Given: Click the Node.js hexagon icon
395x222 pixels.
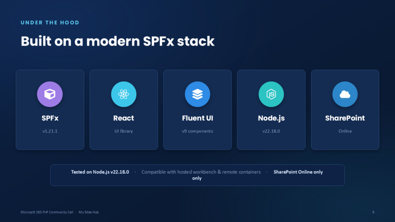Looking at the screenshot, I should [x=271, y=94].
